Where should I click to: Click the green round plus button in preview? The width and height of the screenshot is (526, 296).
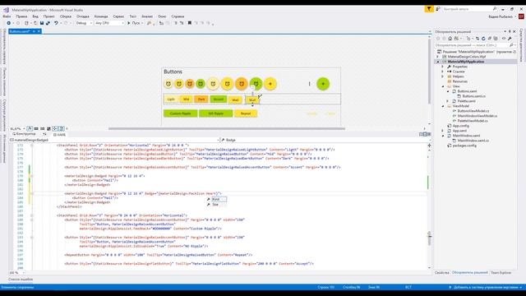tap(323, 84)
